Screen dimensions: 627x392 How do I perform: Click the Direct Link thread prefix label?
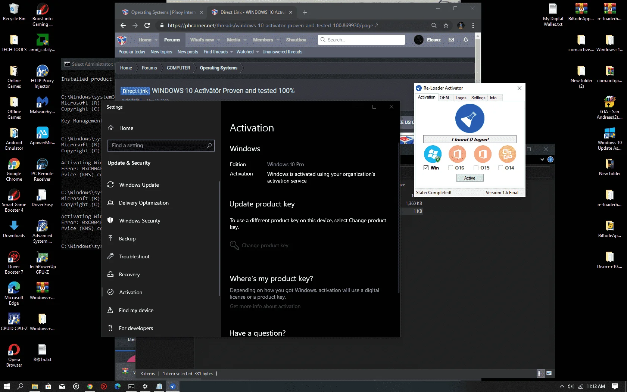click(135, 91)
